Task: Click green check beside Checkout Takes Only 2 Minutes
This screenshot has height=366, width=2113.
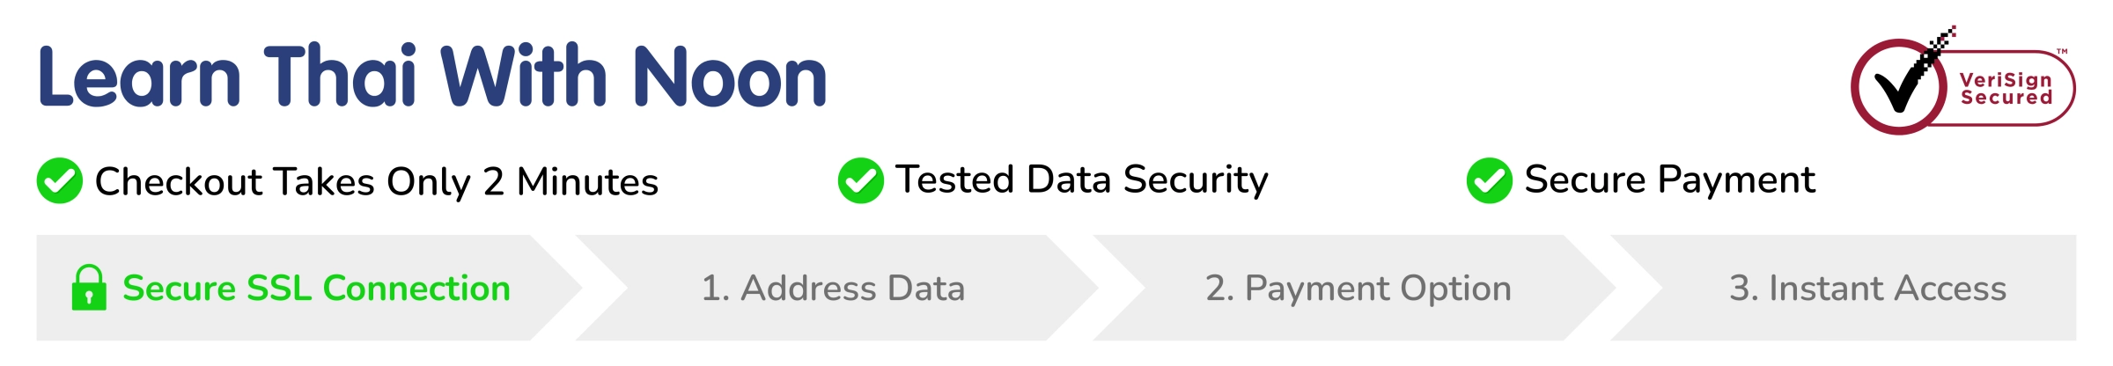Action: point(60,181)
